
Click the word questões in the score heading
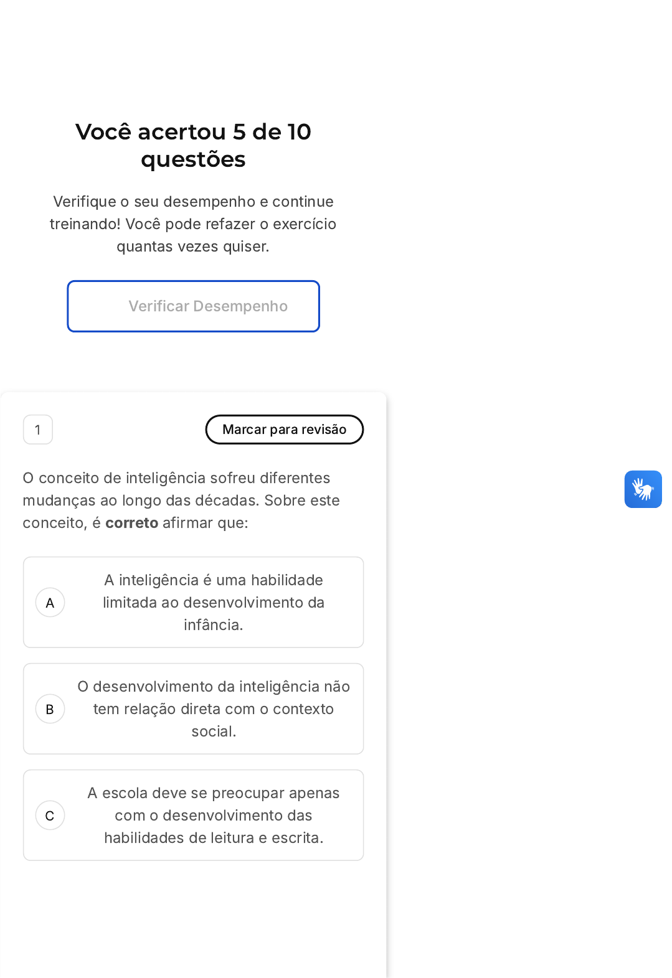click(193, 160)
